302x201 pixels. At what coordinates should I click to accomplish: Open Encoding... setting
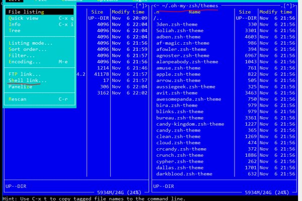25,62
